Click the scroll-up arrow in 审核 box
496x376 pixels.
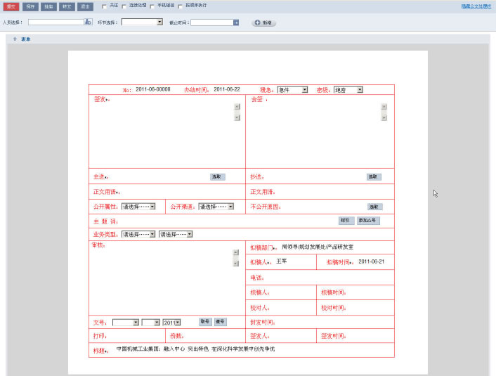pyautogui.click(x=236, y=252)
